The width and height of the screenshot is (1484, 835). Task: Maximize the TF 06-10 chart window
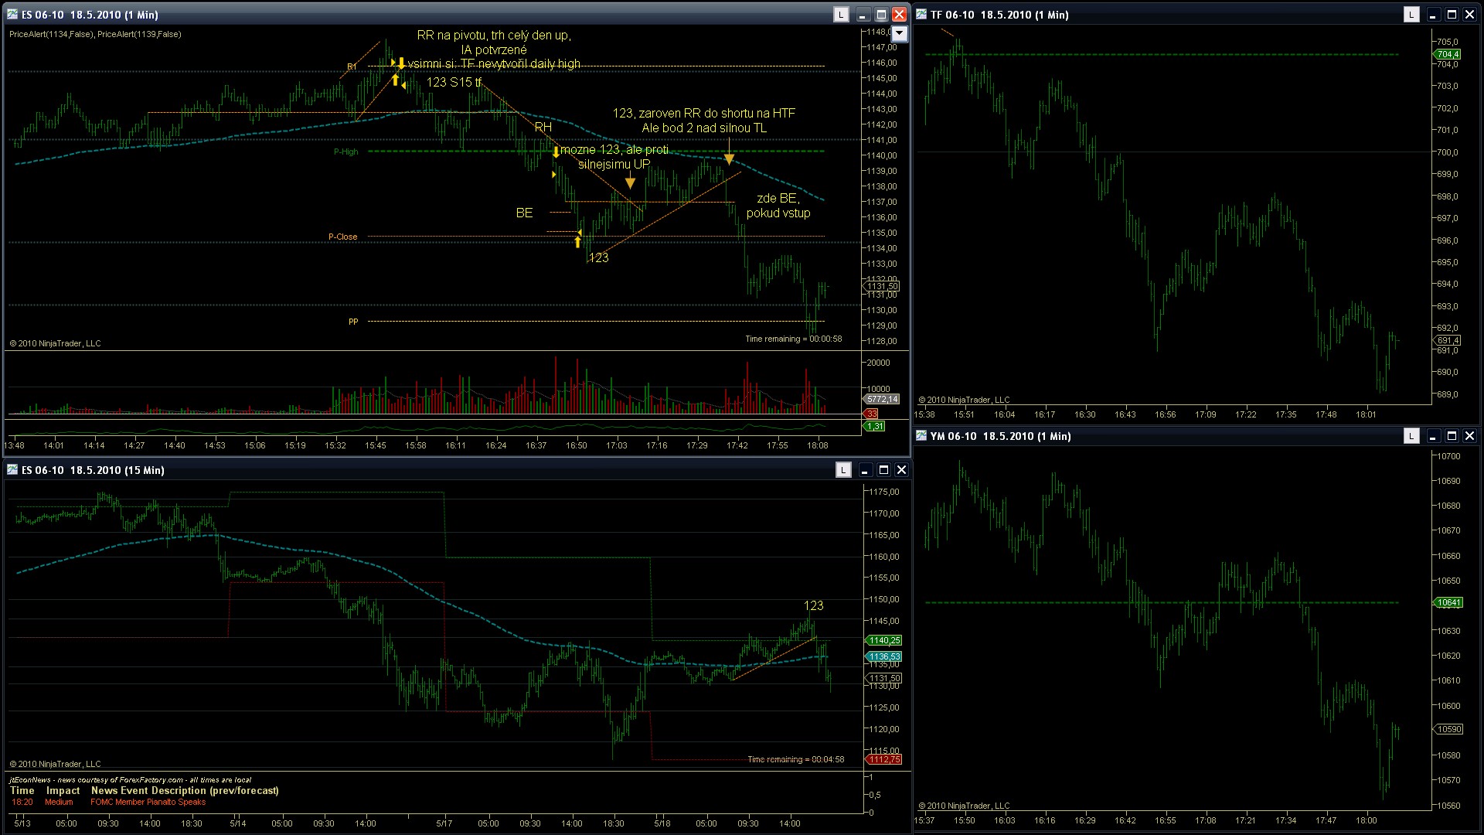pyautogui.click(x=1452, y=15)
